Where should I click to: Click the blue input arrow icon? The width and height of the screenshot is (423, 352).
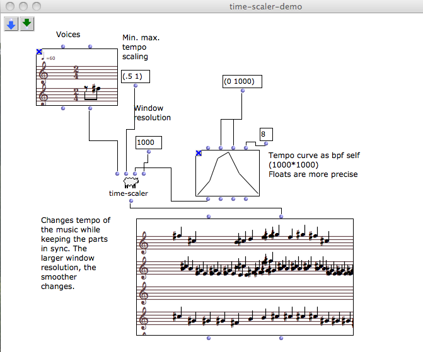[x=11, y=23]
